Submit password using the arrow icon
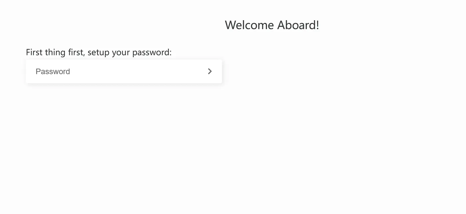This screenshot has width=466, height=214. coord(210,71)
